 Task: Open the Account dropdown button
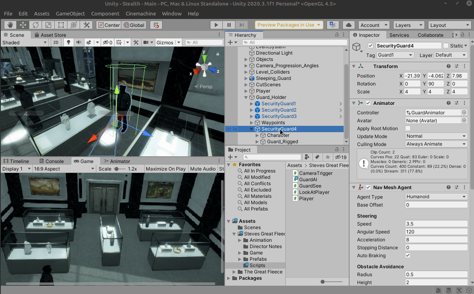(374, 25)
